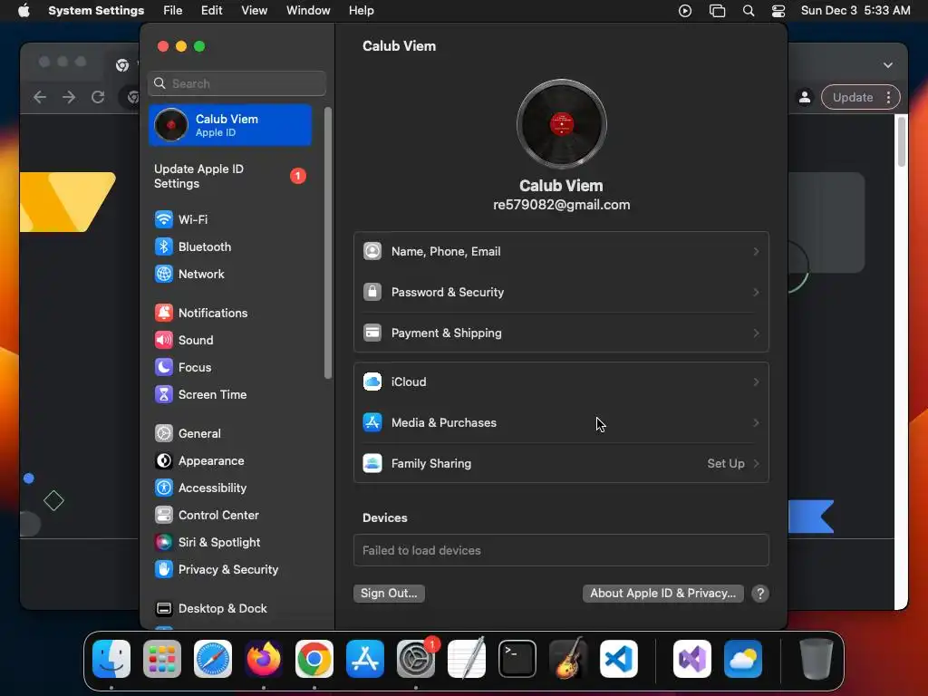Open the File menu

pos(173,11)
